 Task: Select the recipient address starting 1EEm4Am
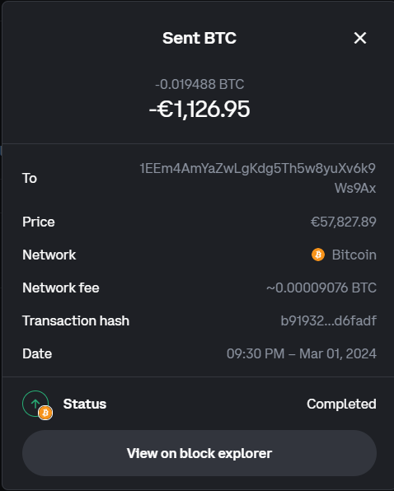click(257, 178)
